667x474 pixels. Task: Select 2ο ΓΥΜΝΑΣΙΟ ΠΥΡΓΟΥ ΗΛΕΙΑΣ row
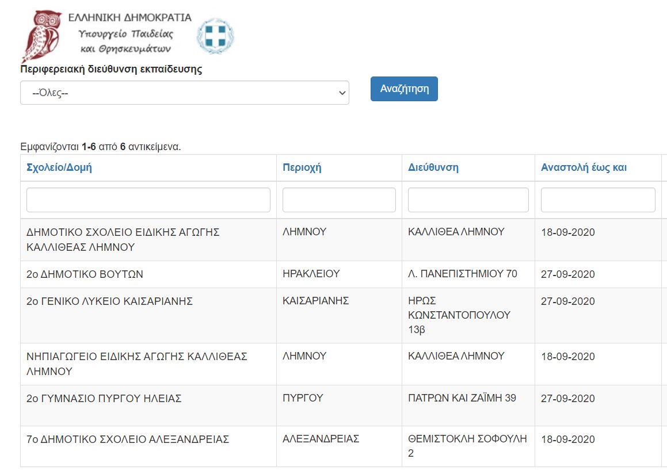tap(104, 399)
